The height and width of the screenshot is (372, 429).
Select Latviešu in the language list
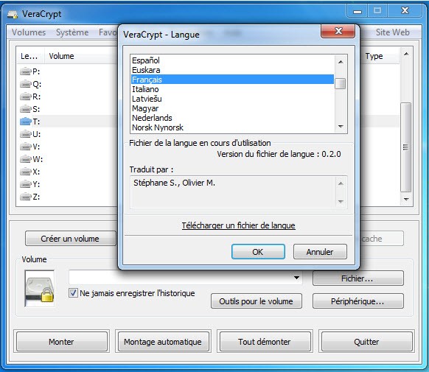pos(232,99)
